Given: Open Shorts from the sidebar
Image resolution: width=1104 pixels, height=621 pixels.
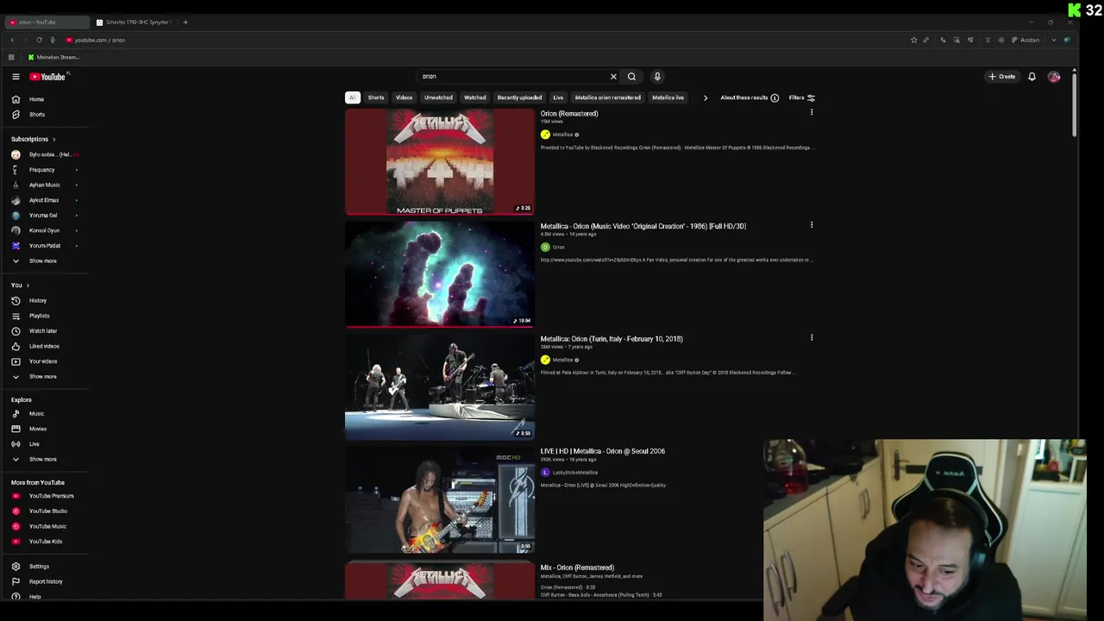Looking at the screenshot, I should 36,115.
